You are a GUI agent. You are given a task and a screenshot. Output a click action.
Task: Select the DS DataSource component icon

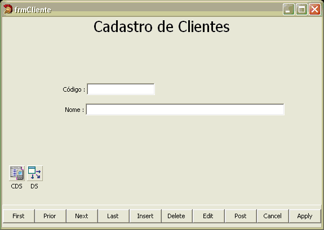click(x=35, y=173)
